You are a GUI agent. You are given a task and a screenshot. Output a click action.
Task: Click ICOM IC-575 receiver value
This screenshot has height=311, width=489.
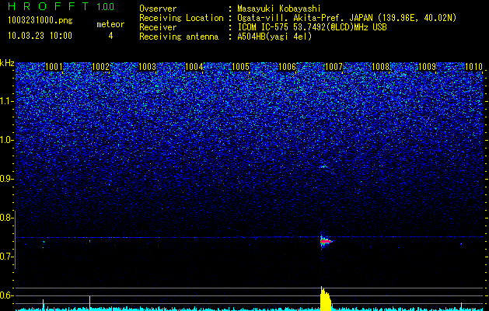[312, 27]
